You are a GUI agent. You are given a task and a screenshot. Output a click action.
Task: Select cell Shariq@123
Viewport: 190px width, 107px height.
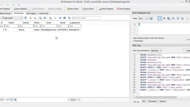tap(75, 30)
